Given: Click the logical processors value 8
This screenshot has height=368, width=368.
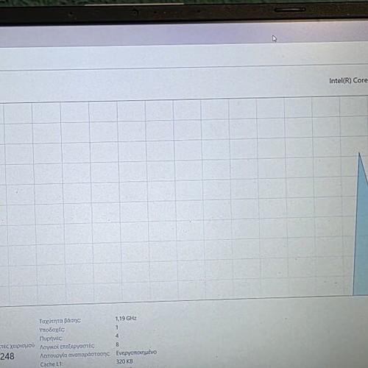Looking at the screenshot, I should tap(118, 344).
